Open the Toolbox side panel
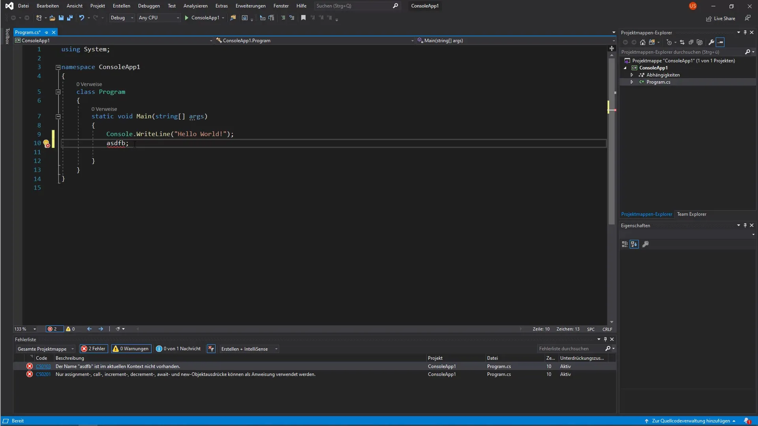This screenshot has height=426, width=758. click(x=7, y=36)
